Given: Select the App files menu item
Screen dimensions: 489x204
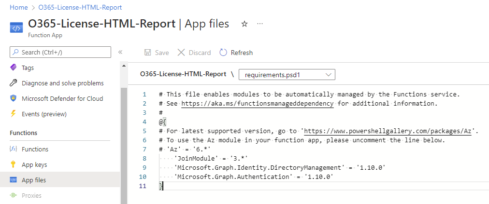Looking at the screenshot, I should (60, 180).
